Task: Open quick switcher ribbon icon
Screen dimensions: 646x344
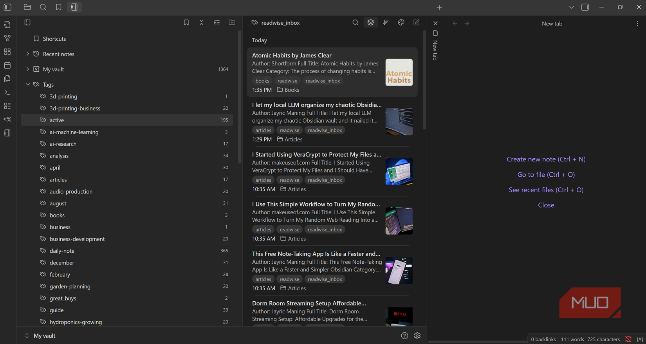Action: click(7, 24)
